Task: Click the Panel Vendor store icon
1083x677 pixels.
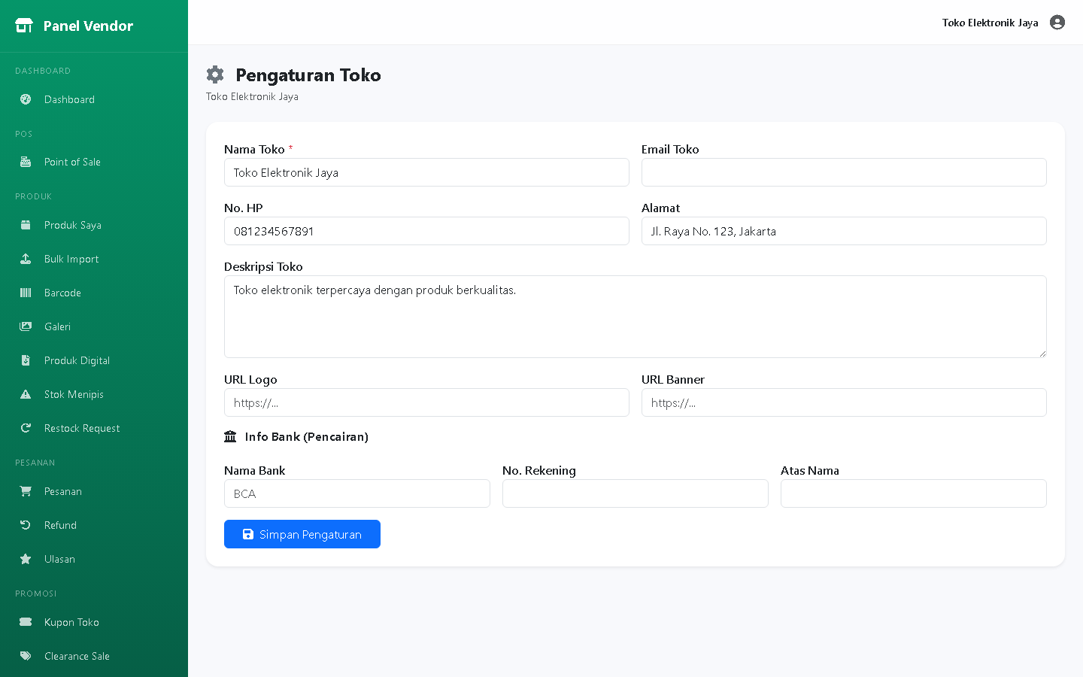Action: 24,26
